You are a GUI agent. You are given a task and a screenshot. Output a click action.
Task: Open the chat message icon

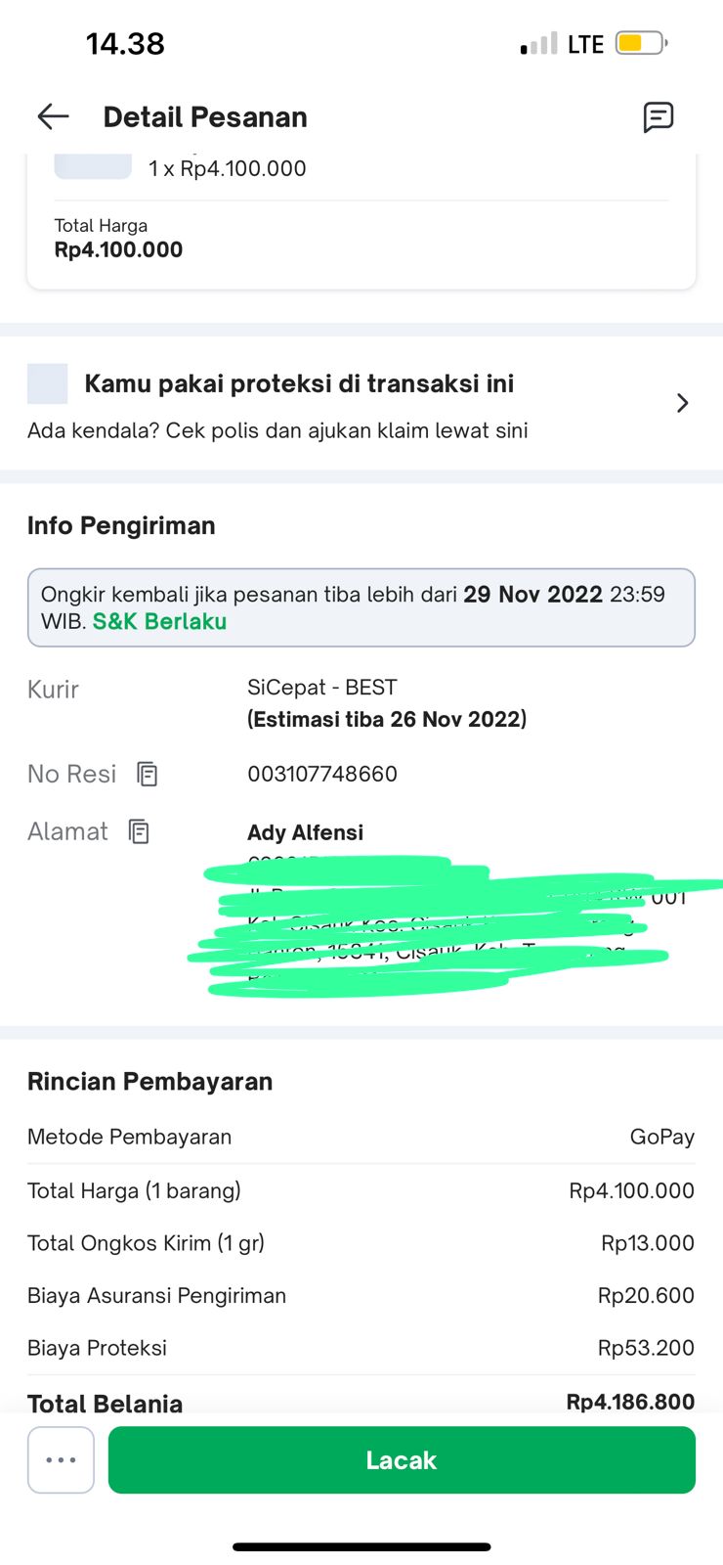[658, 117]
